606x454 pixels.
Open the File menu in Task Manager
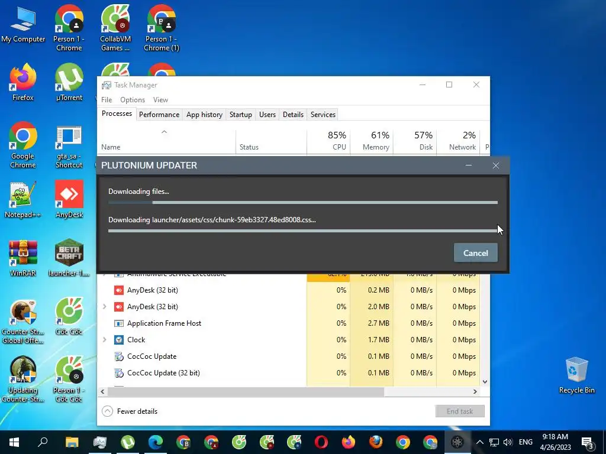point(107,99)
